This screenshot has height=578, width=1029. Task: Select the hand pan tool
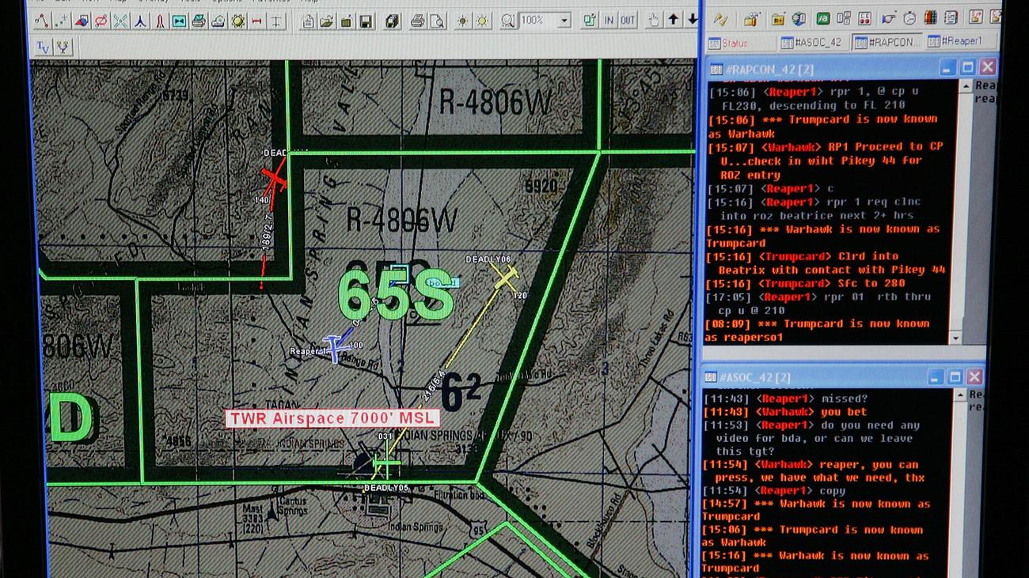tap(654, 21)
